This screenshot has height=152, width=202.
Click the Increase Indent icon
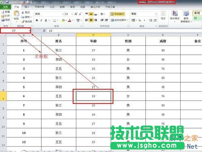106,20
